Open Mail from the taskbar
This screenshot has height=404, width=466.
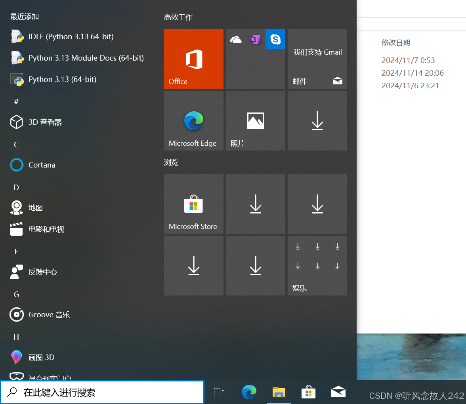point(338,392)
